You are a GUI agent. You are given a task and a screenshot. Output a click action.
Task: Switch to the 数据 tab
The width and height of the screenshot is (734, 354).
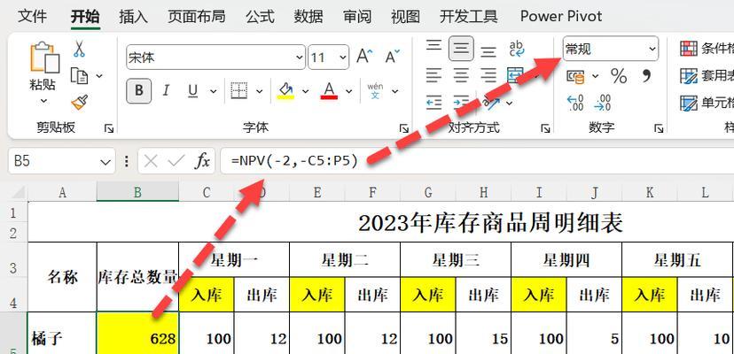point(308,16)
